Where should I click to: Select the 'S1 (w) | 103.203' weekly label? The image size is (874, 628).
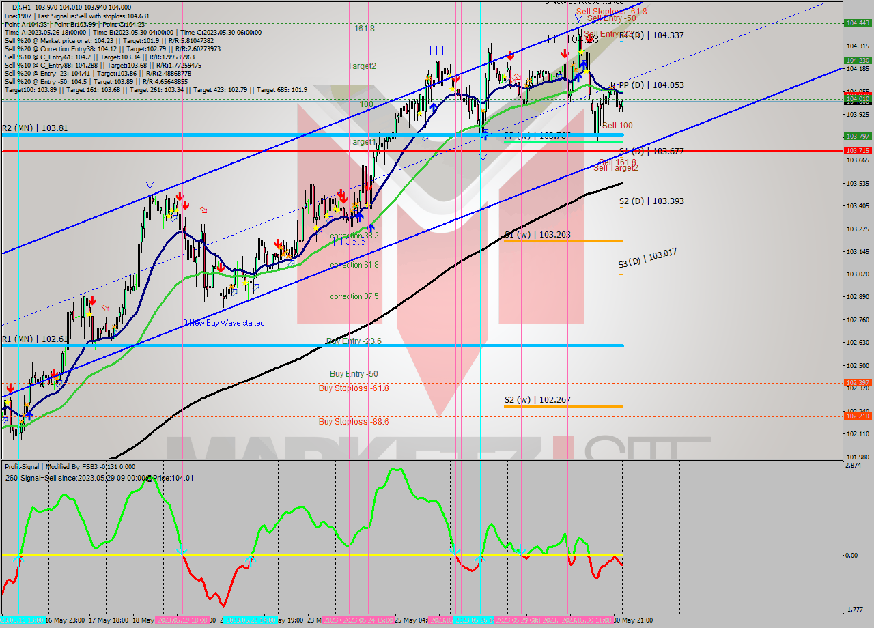click(x=537, y=234)
